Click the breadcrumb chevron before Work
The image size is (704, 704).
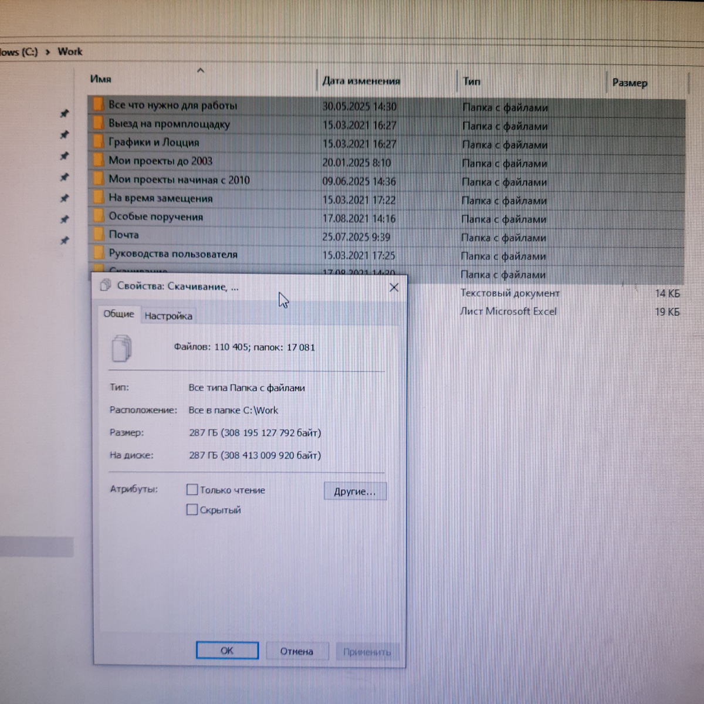click(48, 52)
